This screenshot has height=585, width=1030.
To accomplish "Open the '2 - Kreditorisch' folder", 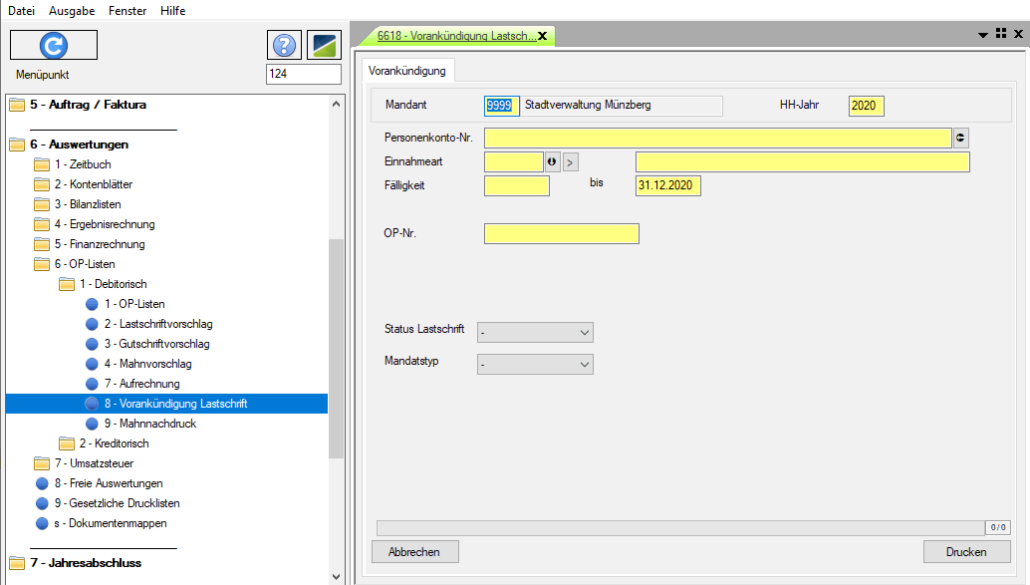I will point(114,443).
